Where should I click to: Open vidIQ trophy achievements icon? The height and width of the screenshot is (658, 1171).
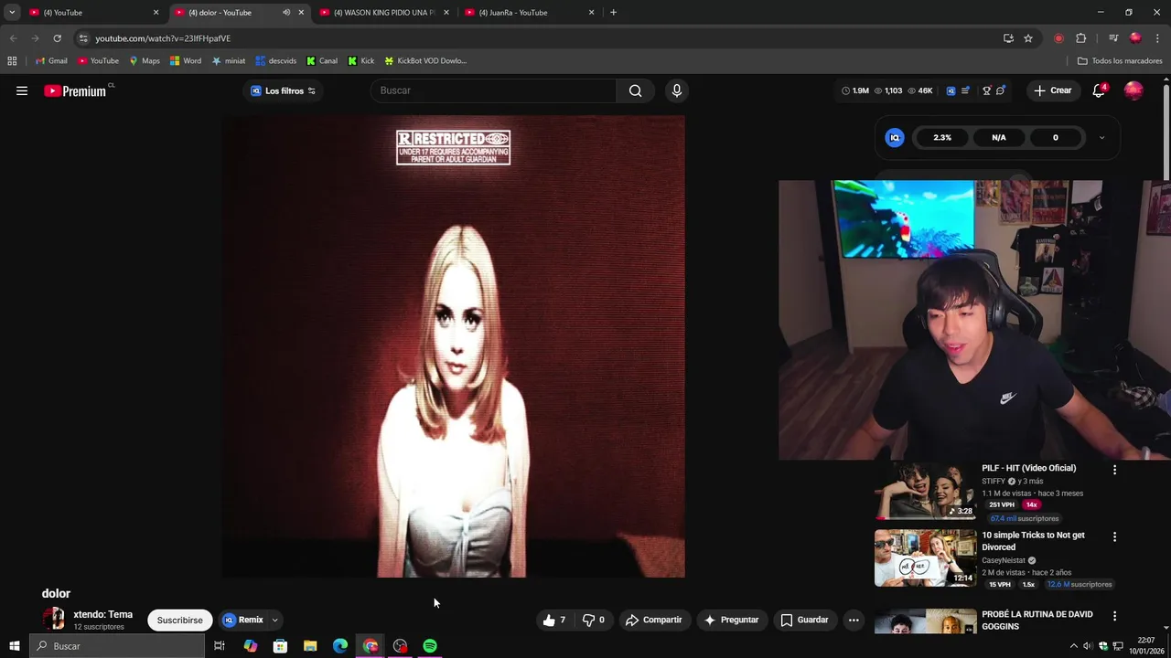point(986,90)
